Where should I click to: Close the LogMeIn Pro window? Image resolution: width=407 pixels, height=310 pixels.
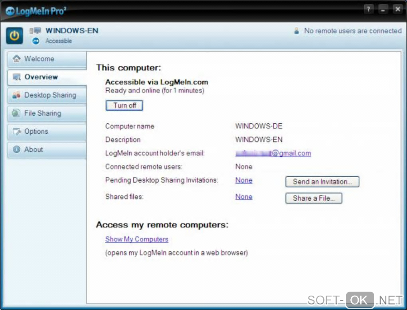click(x=398, y=9)
